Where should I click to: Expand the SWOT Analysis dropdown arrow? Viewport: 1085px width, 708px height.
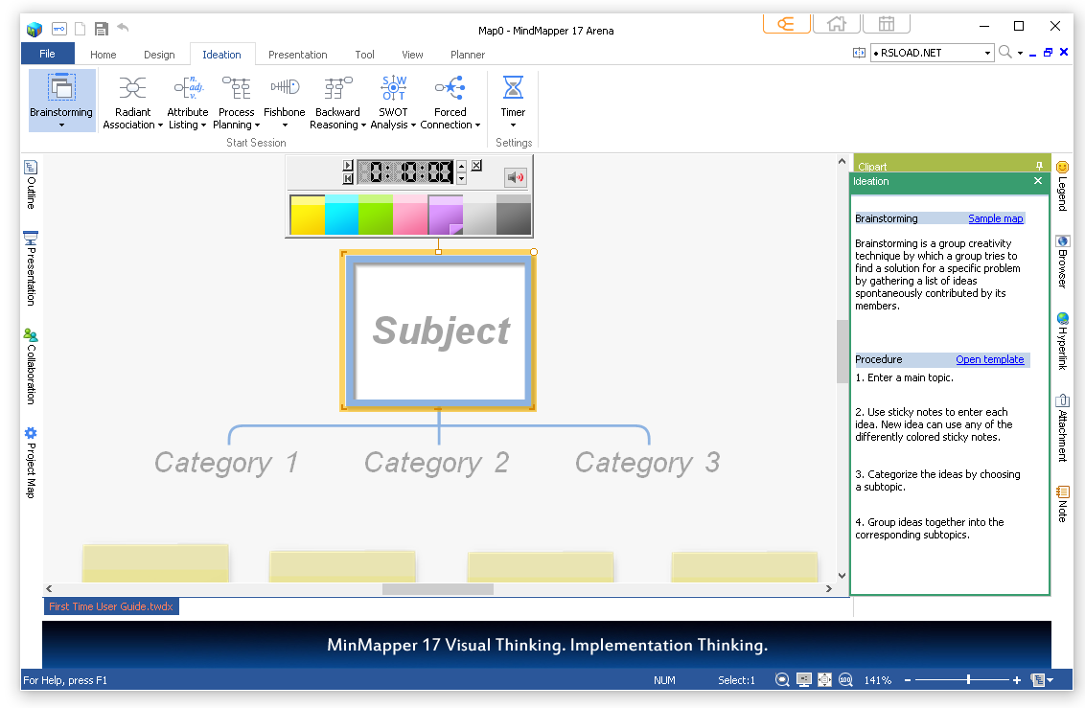tap(413, 126)
